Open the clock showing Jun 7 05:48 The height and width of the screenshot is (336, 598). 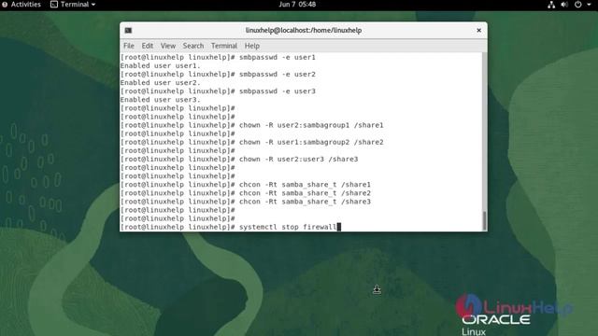click(x=297, y=5)
